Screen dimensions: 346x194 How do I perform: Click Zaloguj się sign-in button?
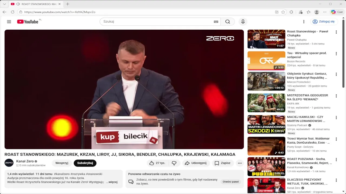(324, 22)
